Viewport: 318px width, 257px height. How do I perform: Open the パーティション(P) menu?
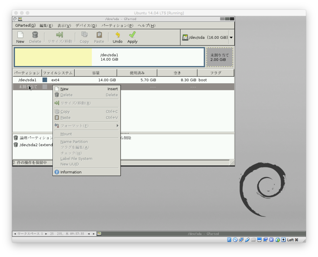117,25
